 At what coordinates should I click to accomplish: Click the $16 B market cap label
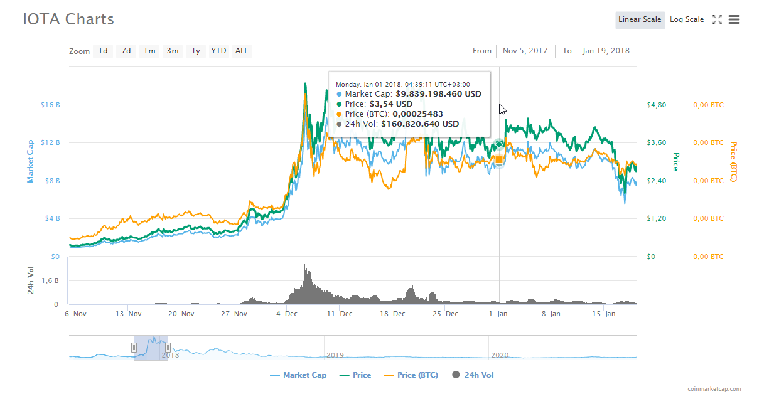50,105
